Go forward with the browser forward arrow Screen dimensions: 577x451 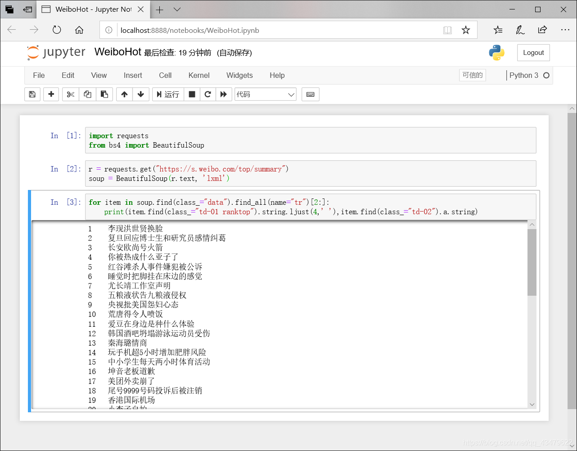34,30
